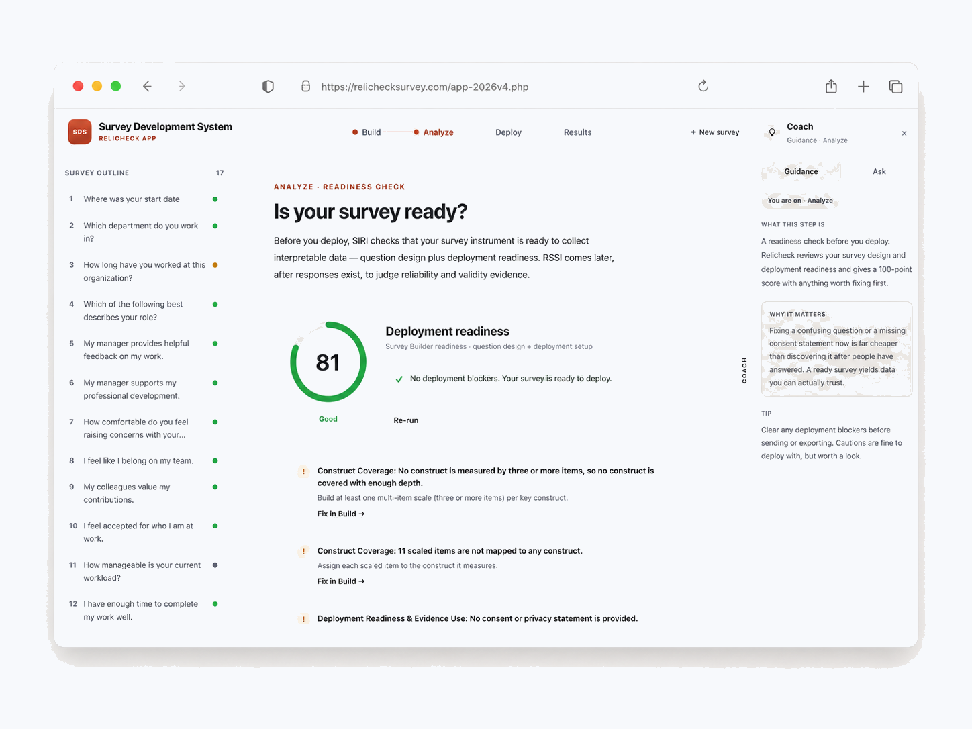Close the Coach panel
This screenshot has width=972, height=729.
[904, 133]
